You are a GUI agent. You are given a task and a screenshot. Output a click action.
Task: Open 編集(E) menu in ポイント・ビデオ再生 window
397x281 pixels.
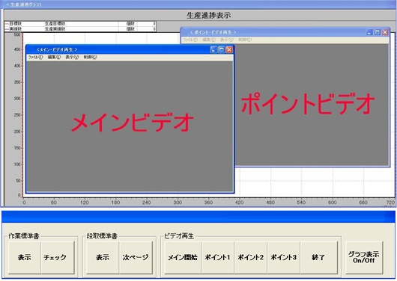click(x=209, y=40)
